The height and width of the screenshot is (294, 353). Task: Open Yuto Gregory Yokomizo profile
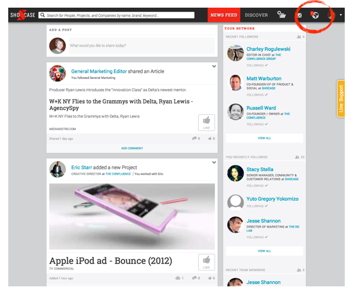(272, 199)
